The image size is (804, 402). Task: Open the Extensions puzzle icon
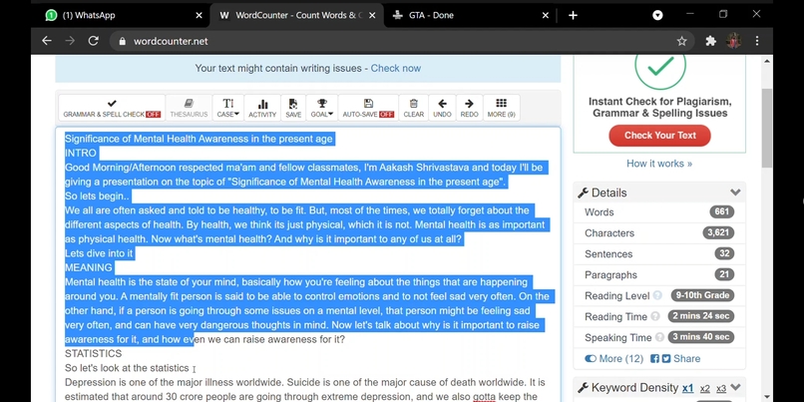pyautogui.click(x=710, y=41)
